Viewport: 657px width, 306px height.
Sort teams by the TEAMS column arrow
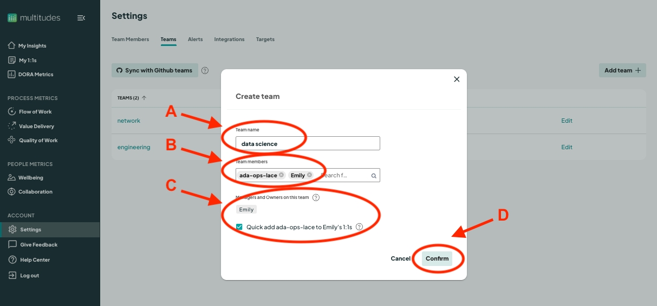point(144,98)
